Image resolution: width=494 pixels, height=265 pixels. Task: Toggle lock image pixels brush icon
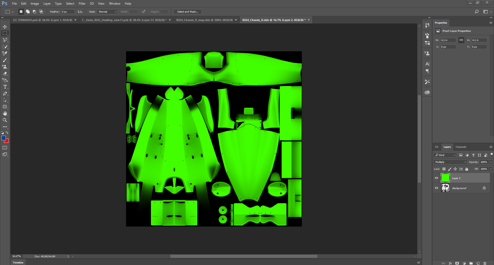tap(449, 169)
